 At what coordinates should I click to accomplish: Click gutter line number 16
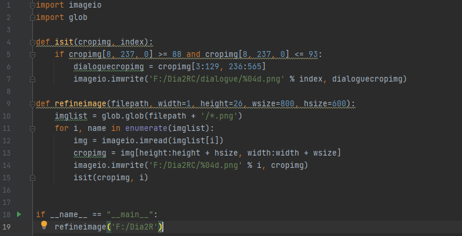pos(6,190)
